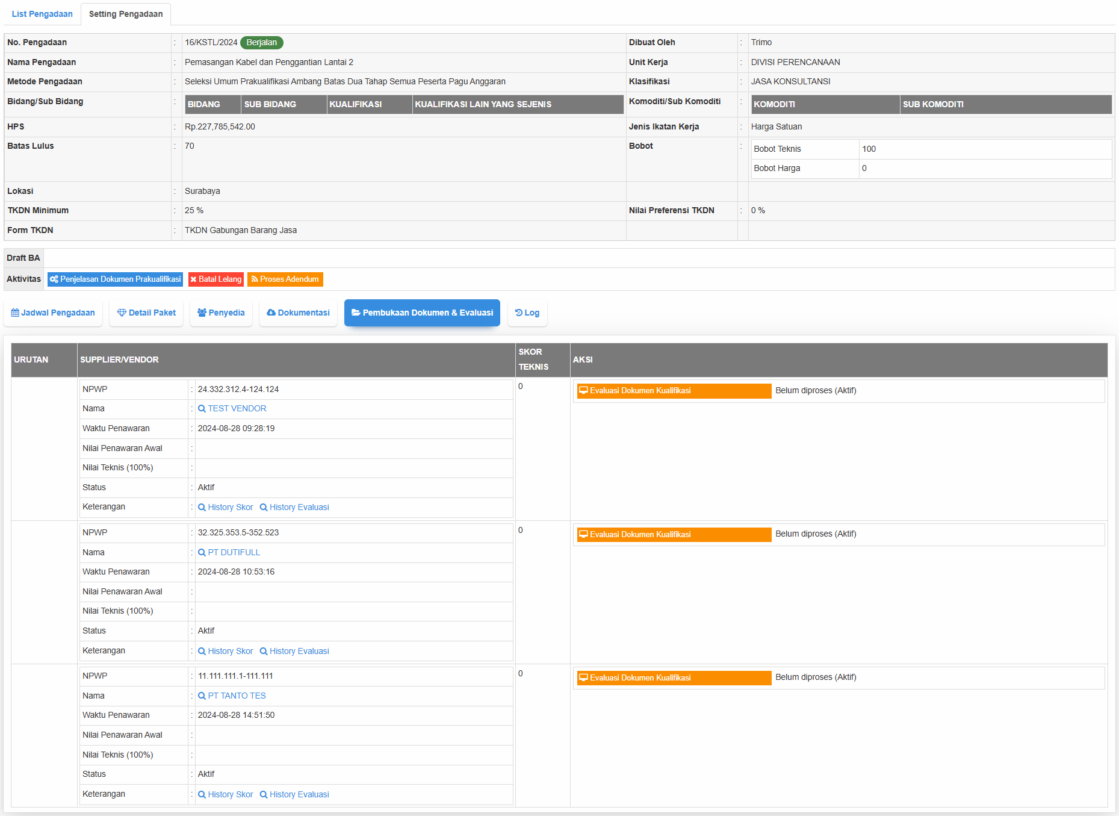Click magnifier icon beside TEST VENDOR
This screenshot has height=816, width=1119.
click(202, 409)
